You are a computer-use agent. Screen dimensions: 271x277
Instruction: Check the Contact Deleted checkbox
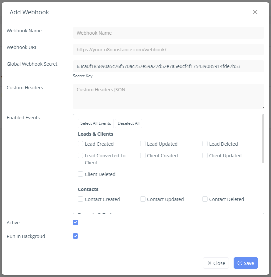pos(205,199)
